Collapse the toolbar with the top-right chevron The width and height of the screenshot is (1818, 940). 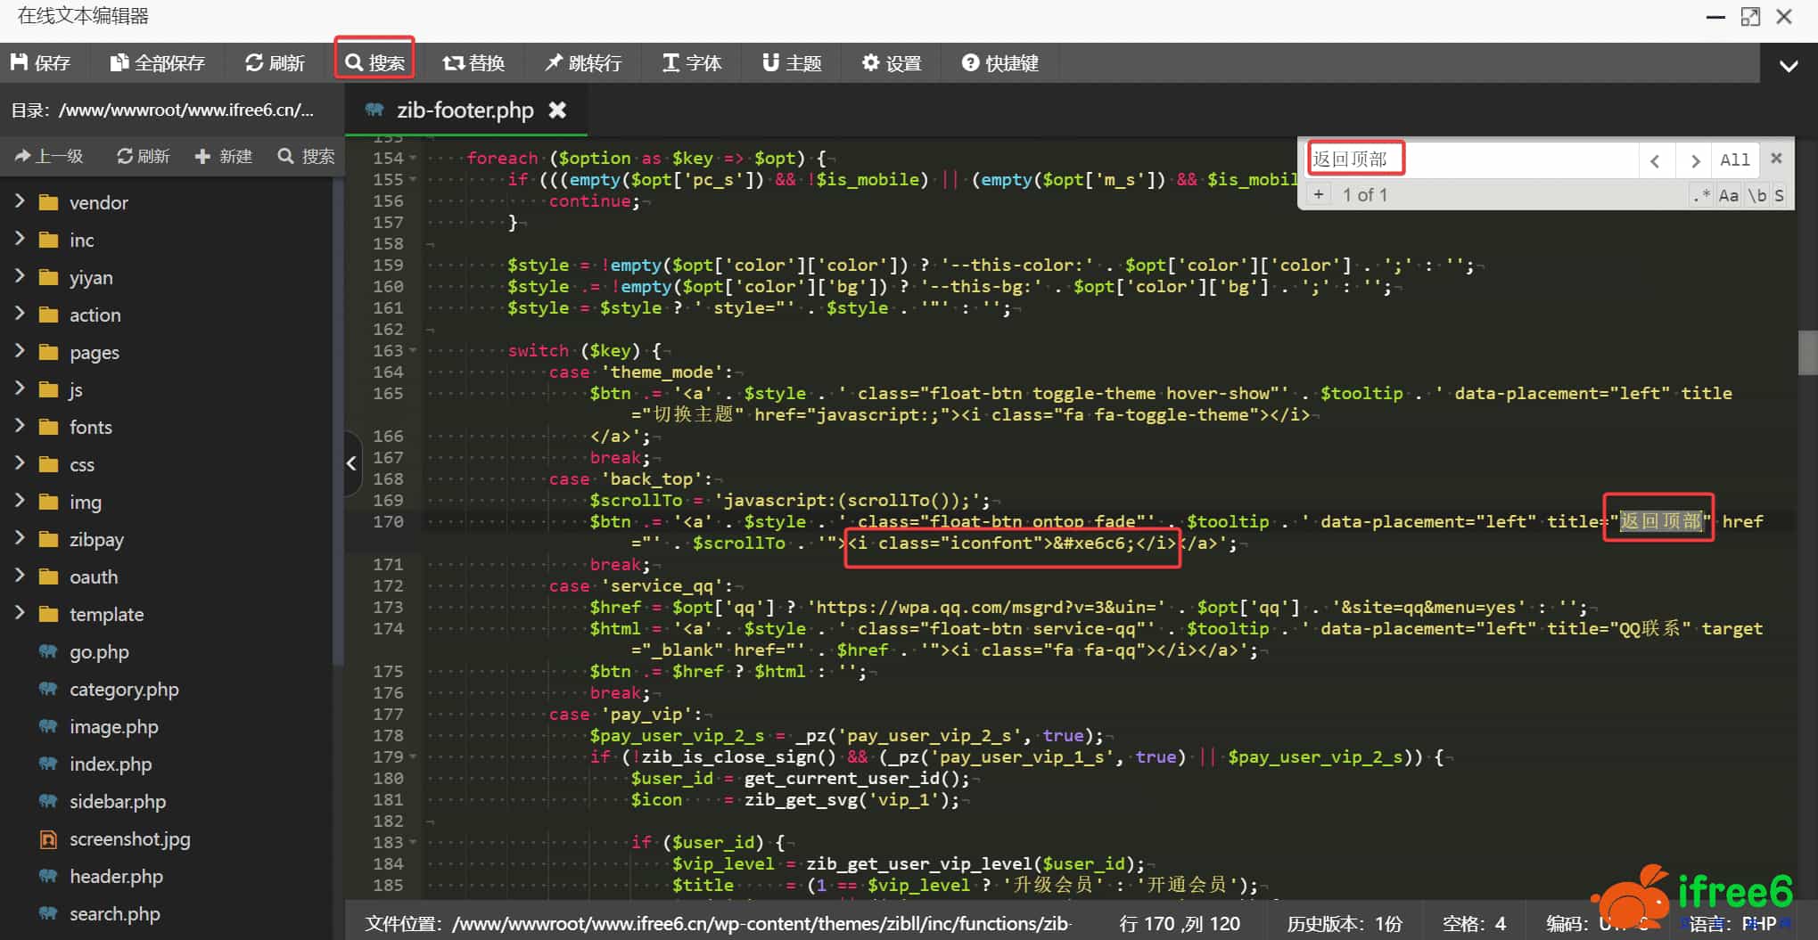click(1788, 66)
